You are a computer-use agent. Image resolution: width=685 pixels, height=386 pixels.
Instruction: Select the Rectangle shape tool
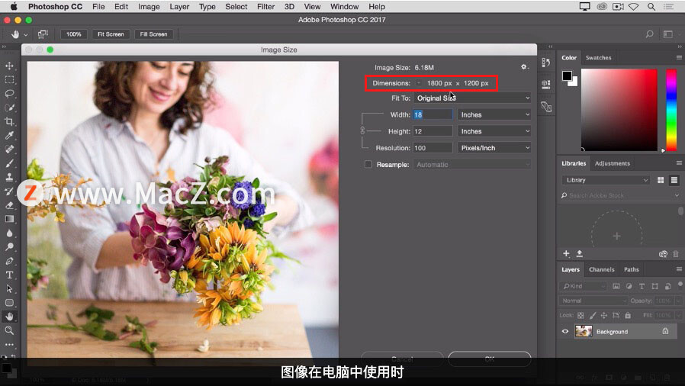[x=9, y=303]
